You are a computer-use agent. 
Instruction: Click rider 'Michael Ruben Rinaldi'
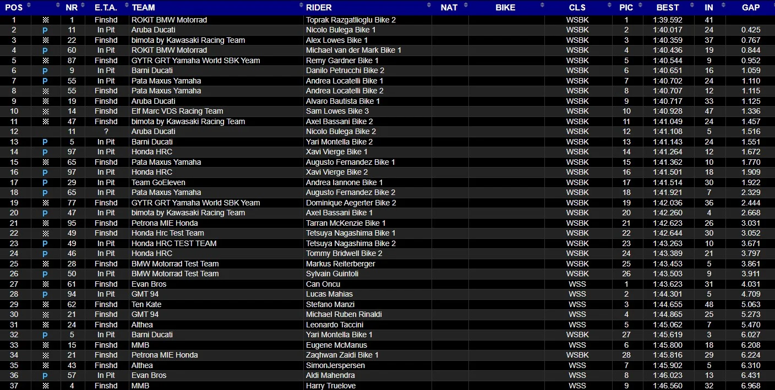pos(344,315)
